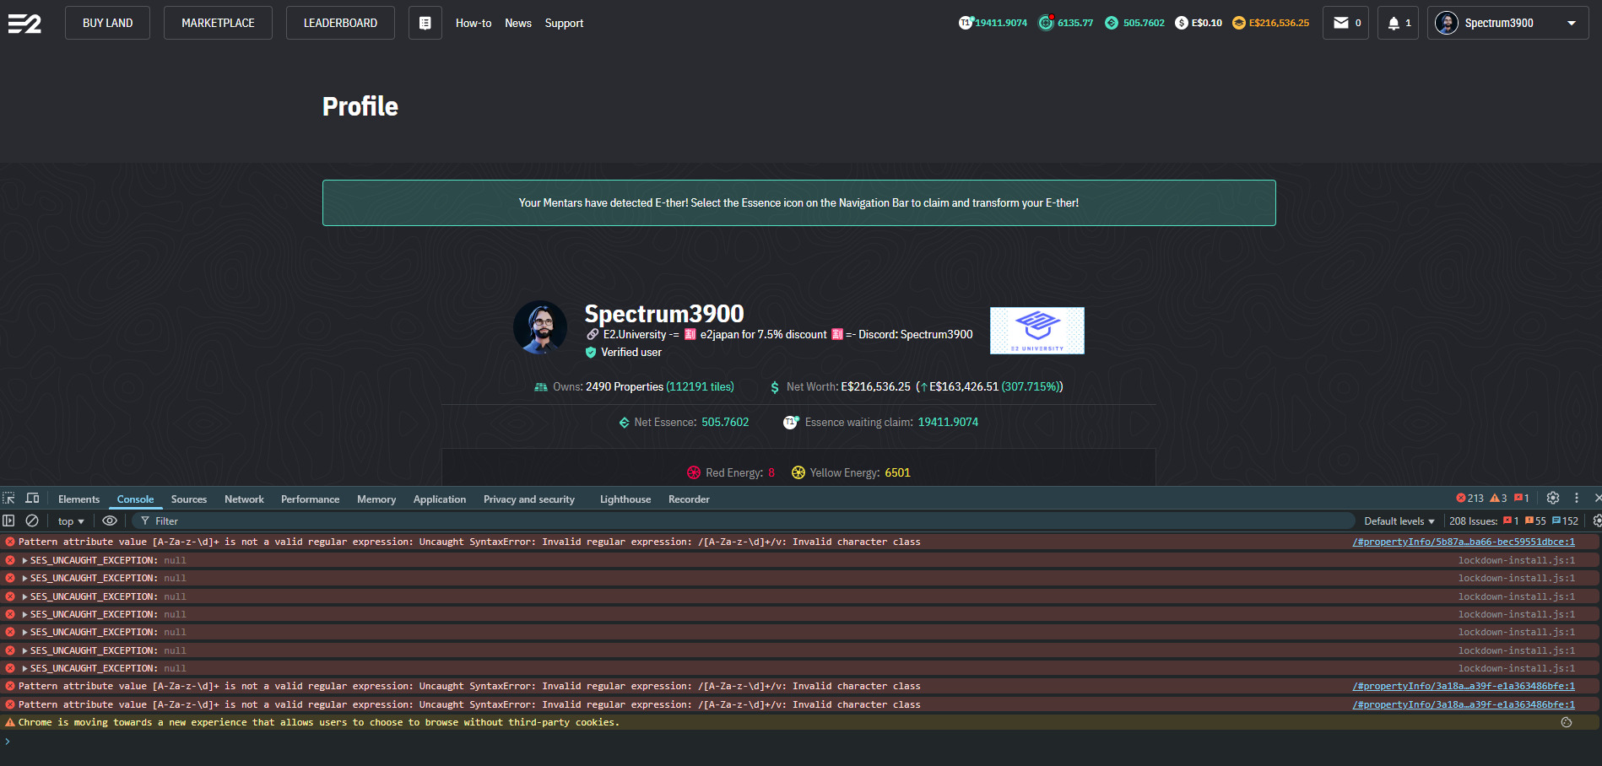
Task: Open DevTools settings gear icon
Action: pyautogui.click(x=1552, y=499)
